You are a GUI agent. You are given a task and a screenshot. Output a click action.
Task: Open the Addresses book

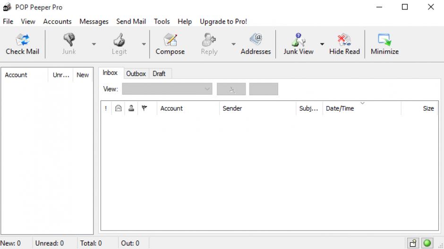click(256, 44)
